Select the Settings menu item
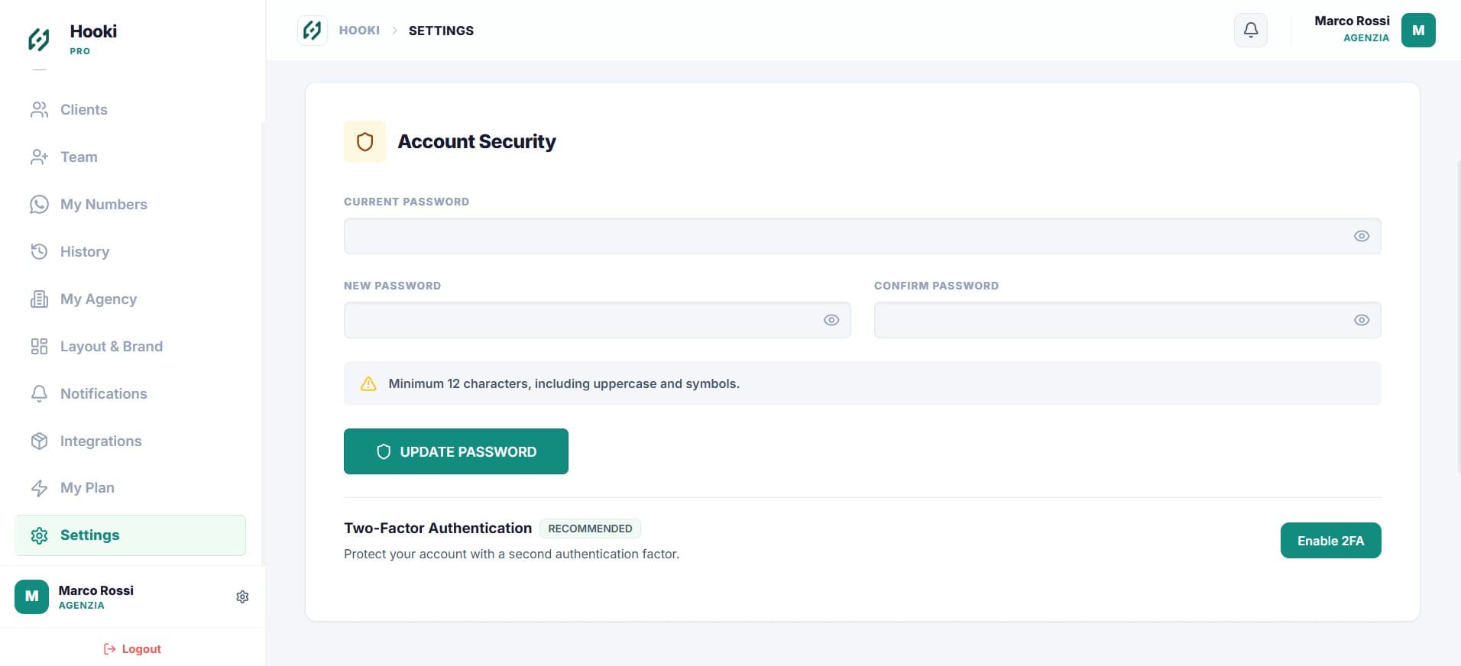Screen dimensions: 1461x666 click(130, 535)
